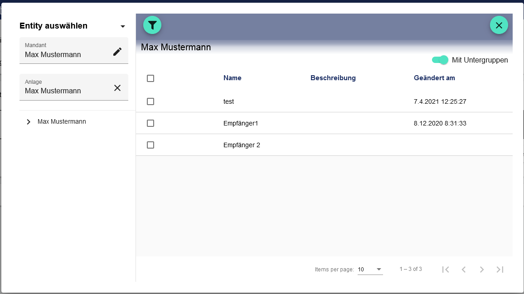Go to the previous page of results
The image size is (524, 294).
click(x=464, y=270)
